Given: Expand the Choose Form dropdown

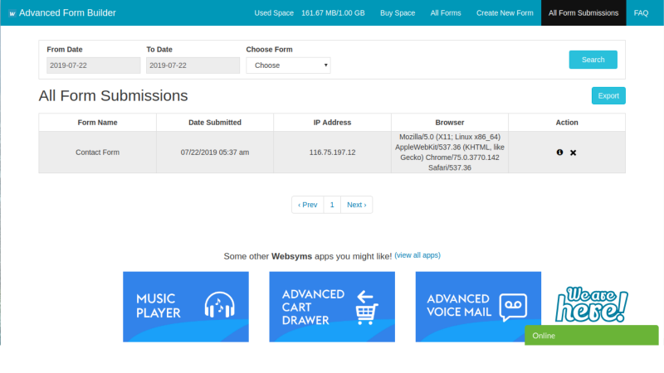Looking at the screenshot, I should point(288,65).
